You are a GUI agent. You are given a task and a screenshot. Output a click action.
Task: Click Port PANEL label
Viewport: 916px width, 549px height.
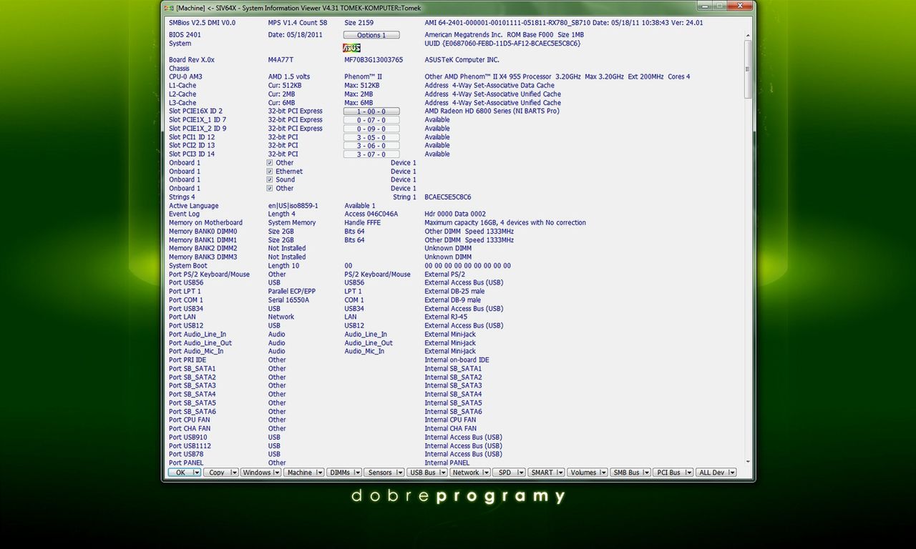point(186,463)
